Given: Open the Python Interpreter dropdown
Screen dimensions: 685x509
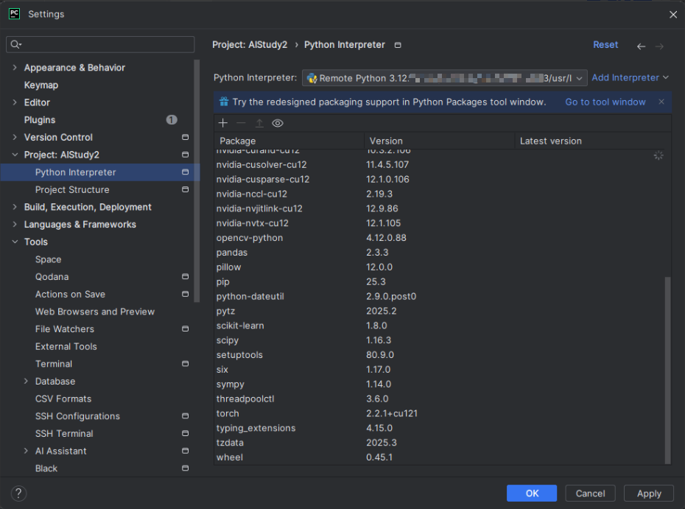Looking at the screenshot, I should coord(444,78).
